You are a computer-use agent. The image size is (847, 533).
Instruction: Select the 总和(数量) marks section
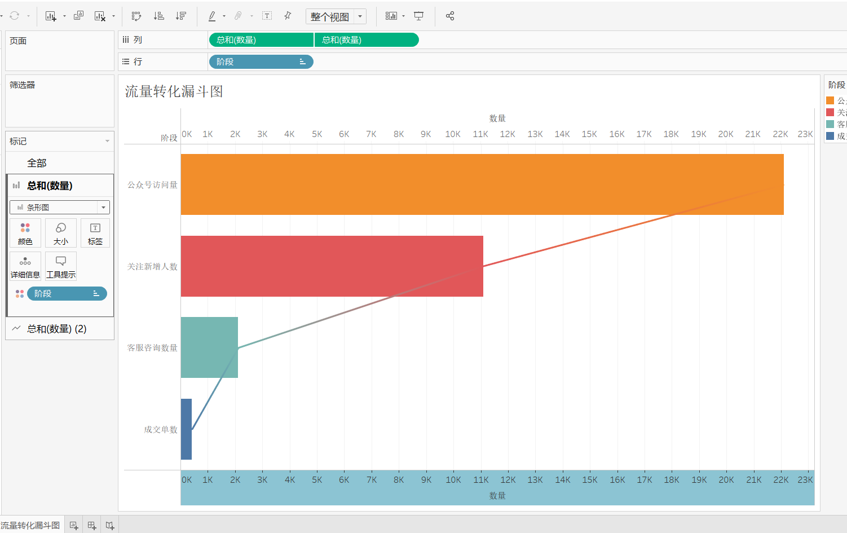tap(60, 186)
